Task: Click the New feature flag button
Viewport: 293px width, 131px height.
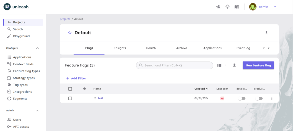Action: click(x=258, y=65)
